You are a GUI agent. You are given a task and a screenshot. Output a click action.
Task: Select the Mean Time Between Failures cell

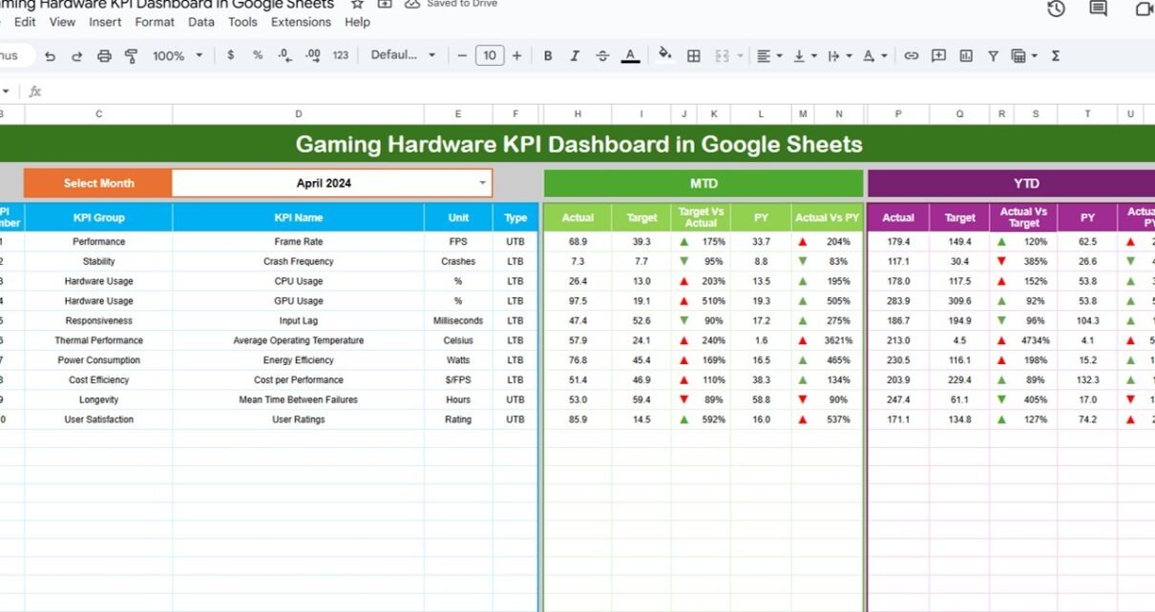[299, 400]
